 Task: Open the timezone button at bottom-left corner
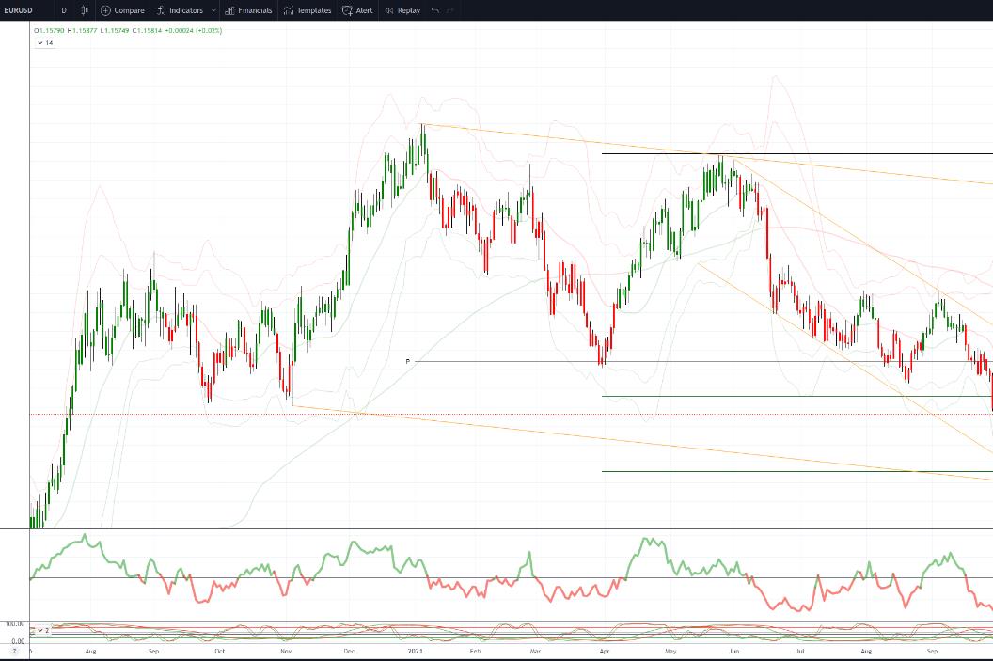[14, 651]
